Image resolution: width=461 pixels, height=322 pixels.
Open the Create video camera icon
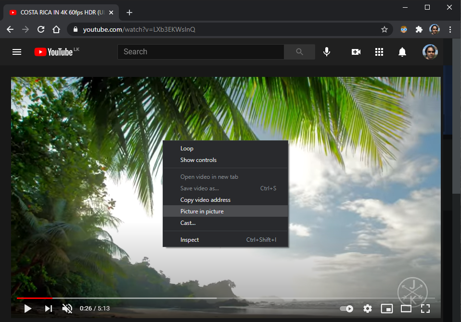coord(356,52)
